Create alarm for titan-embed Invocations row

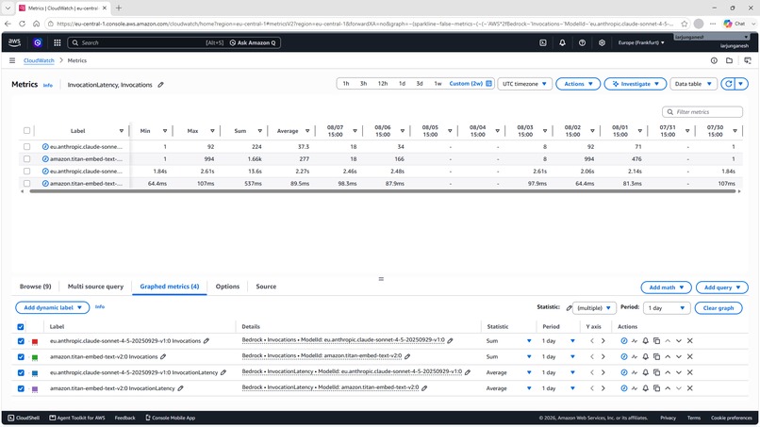tap(646, 356)
